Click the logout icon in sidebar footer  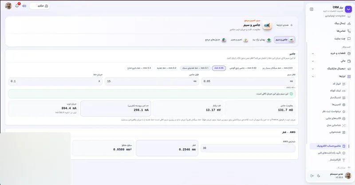(x=312, y=176)
